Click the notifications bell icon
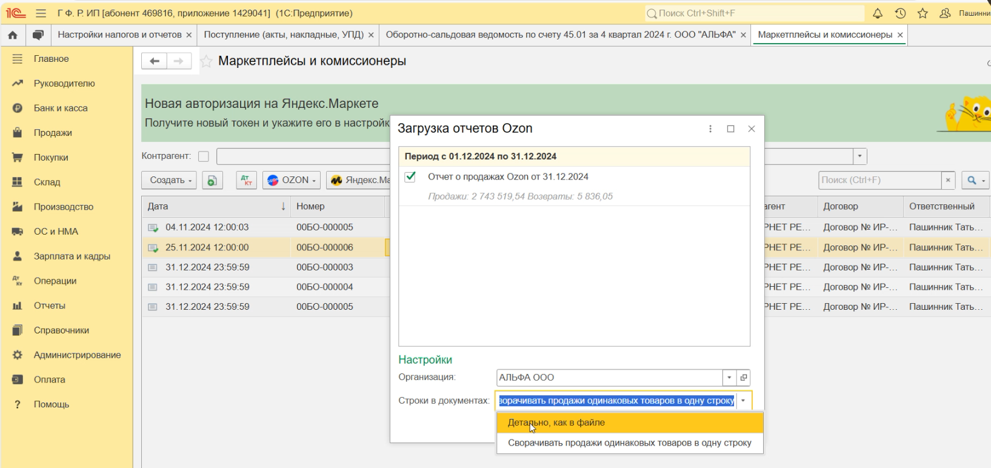991x468 pixels. click(877, 13)
